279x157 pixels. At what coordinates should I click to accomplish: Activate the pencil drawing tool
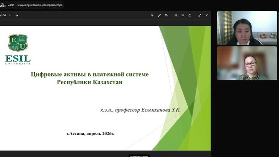point(159,15)
